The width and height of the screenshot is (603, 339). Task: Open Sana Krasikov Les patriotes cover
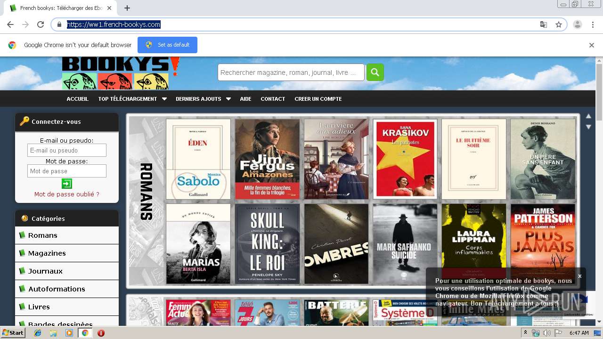coord(405,159)
